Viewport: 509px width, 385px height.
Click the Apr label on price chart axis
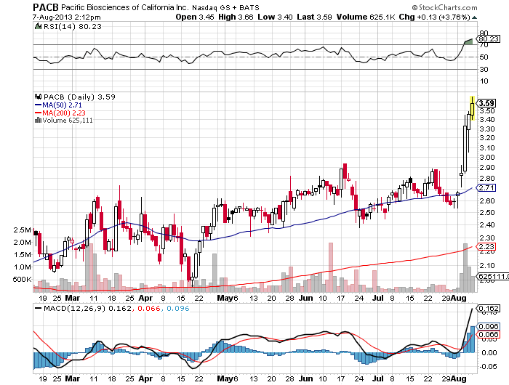tap(145, 298)
